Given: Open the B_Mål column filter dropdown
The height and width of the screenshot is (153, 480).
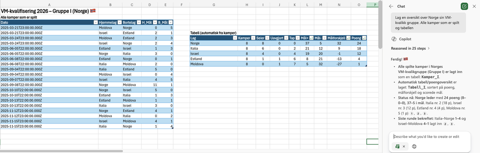Looking at the screenshot, I should pos(170,23).
